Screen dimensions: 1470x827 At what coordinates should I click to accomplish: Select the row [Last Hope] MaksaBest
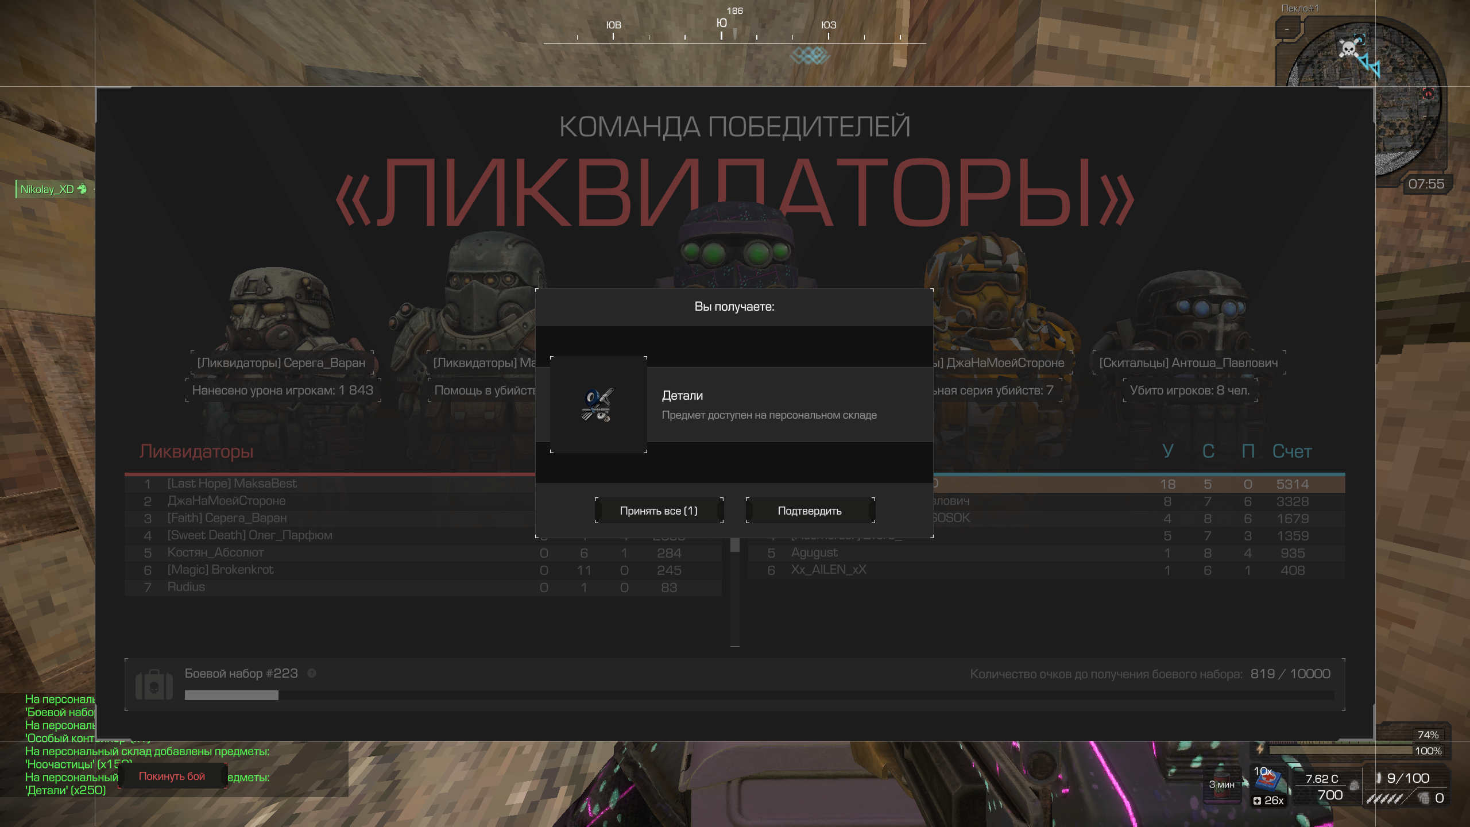330,484
